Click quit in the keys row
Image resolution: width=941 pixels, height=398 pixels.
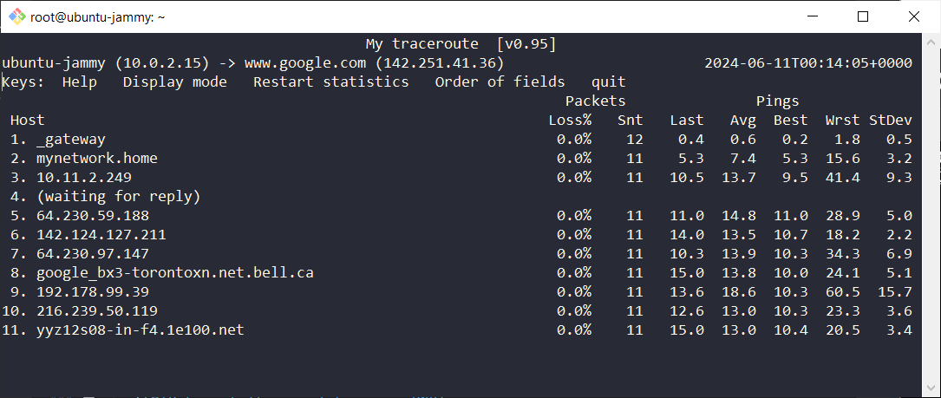(608, 82)
